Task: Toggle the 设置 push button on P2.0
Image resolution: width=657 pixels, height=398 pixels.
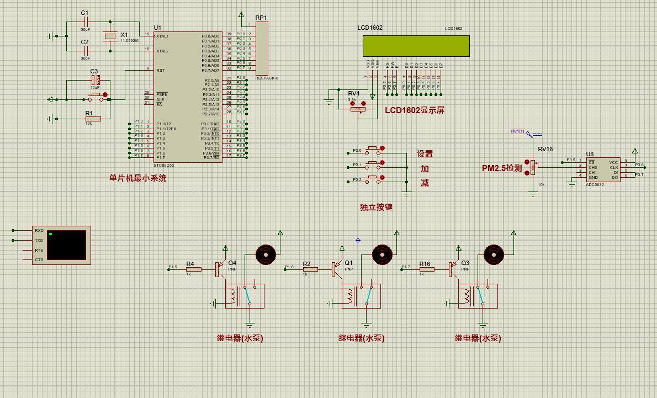Action: click(x=373, y=150)
